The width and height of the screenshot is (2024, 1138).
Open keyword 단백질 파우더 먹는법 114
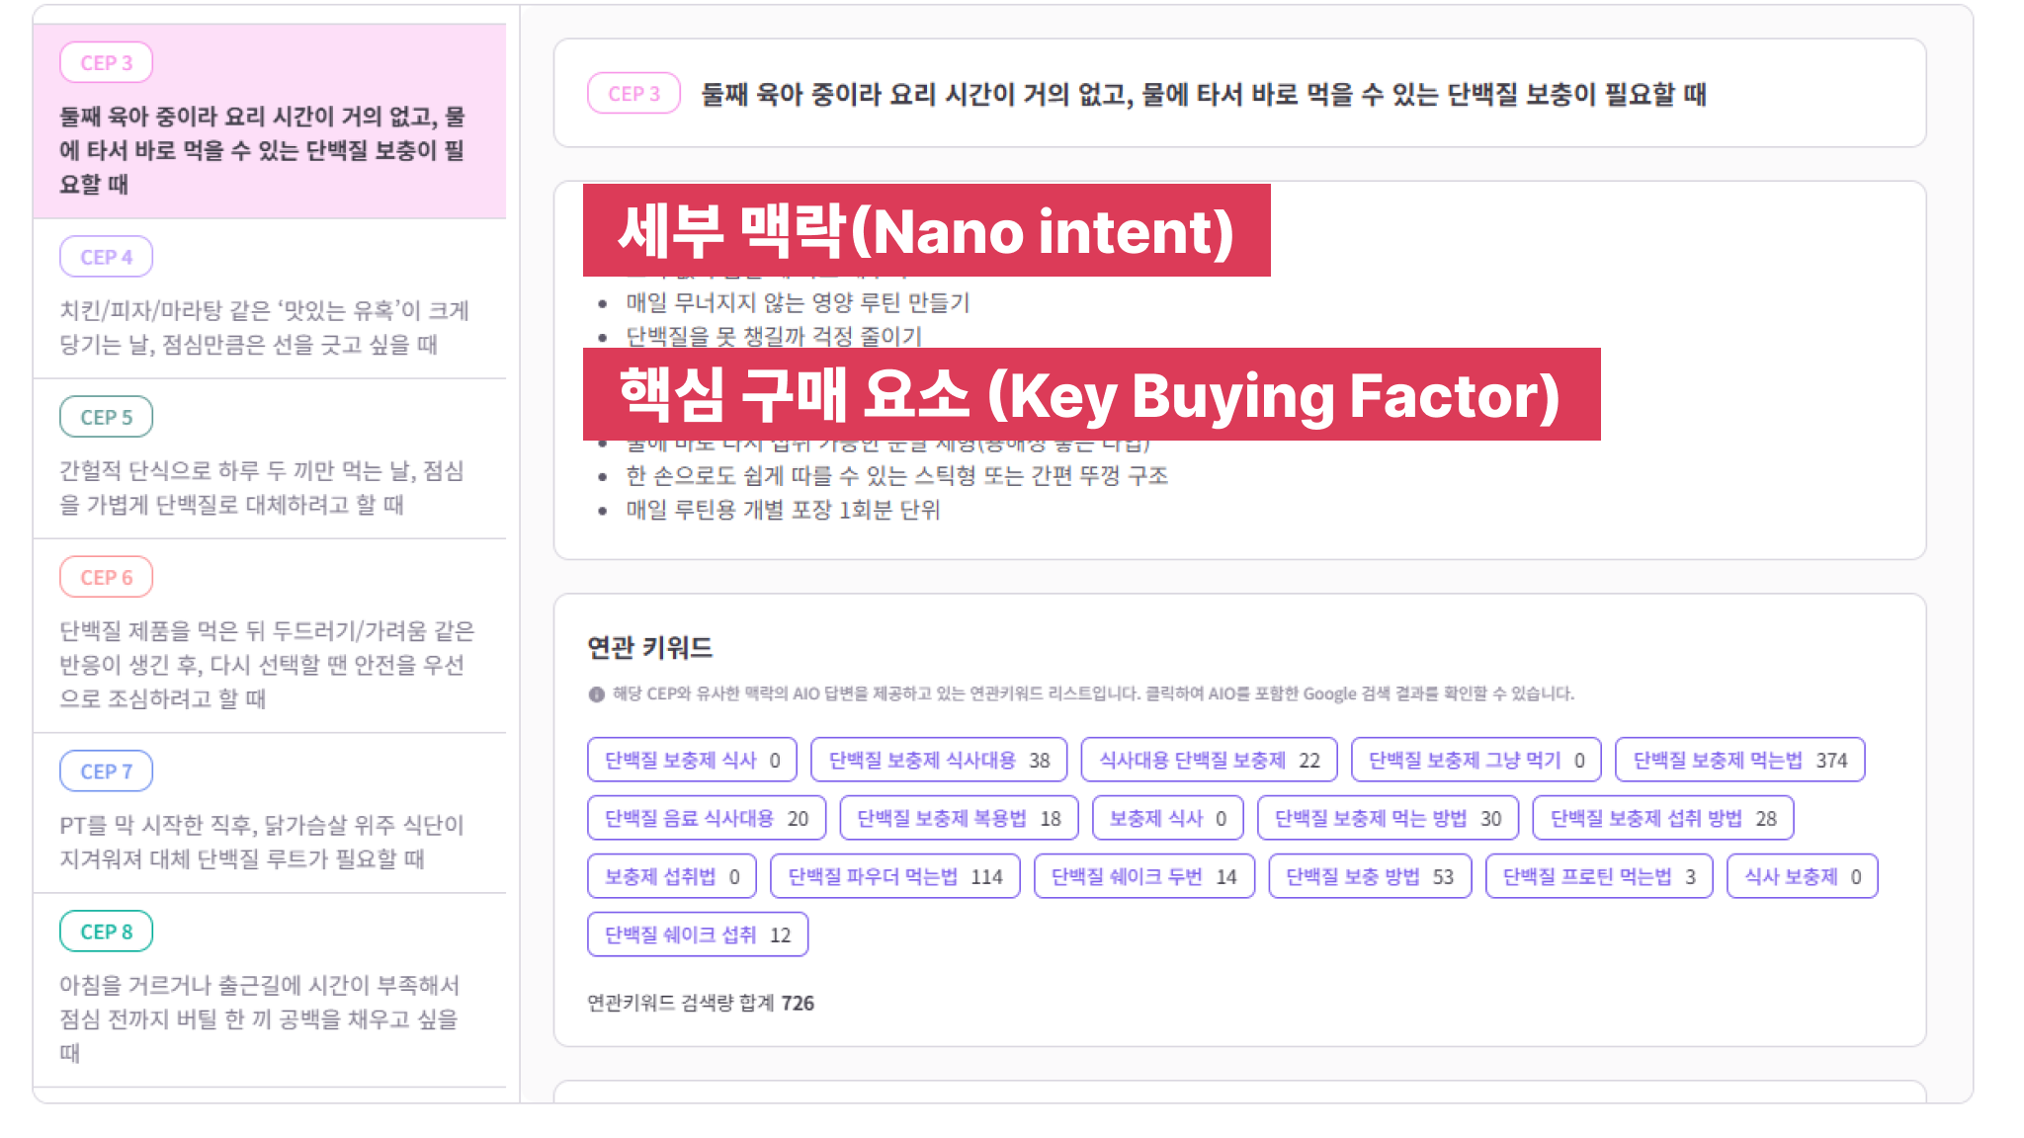[894, 876]
